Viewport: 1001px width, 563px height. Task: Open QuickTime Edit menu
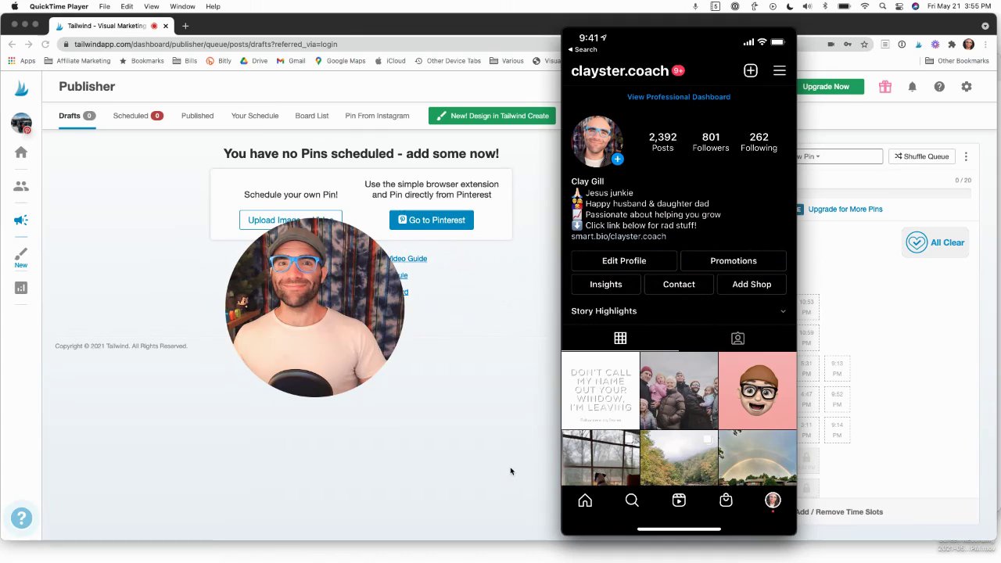point(127,6)
